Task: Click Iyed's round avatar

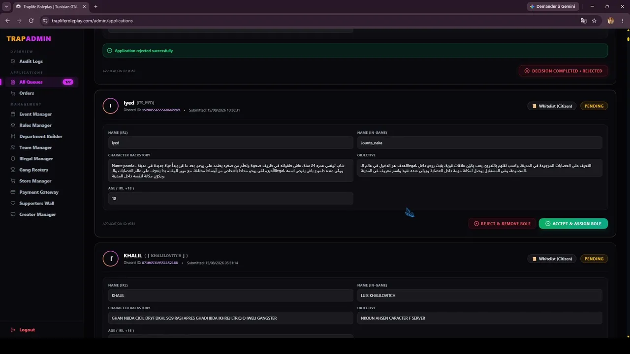Action: (x=111, y=106)
